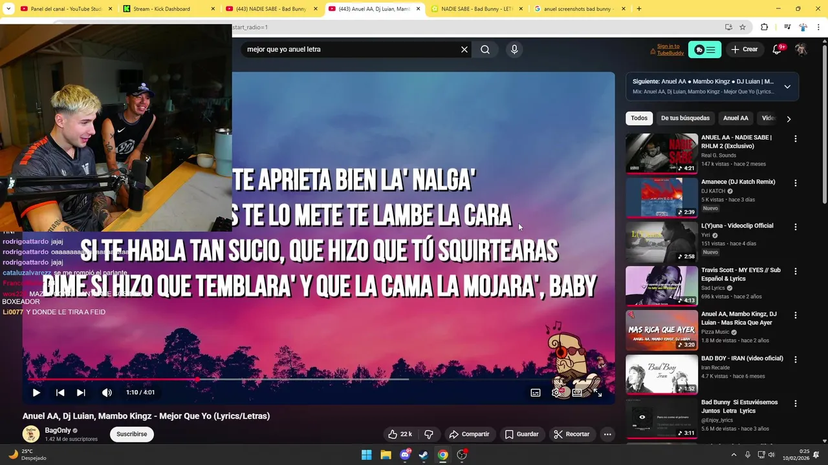This screenshot has height=465, width=828.
Task: Click the Crear button
Action: click(x=744, y=49)
